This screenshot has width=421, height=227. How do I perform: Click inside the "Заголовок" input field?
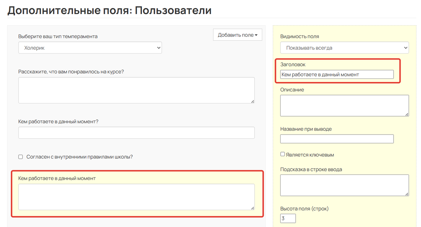[x=336, y=74]
